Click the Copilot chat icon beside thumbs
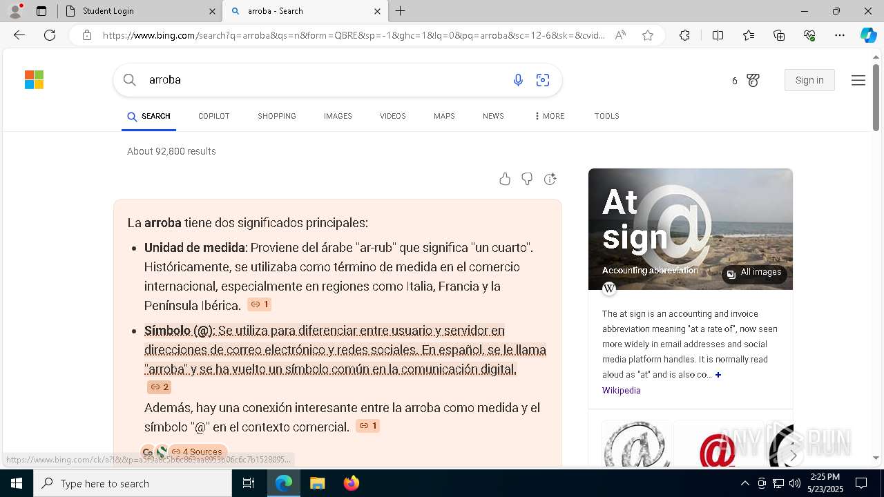884x497 pixels. [550, 179]
